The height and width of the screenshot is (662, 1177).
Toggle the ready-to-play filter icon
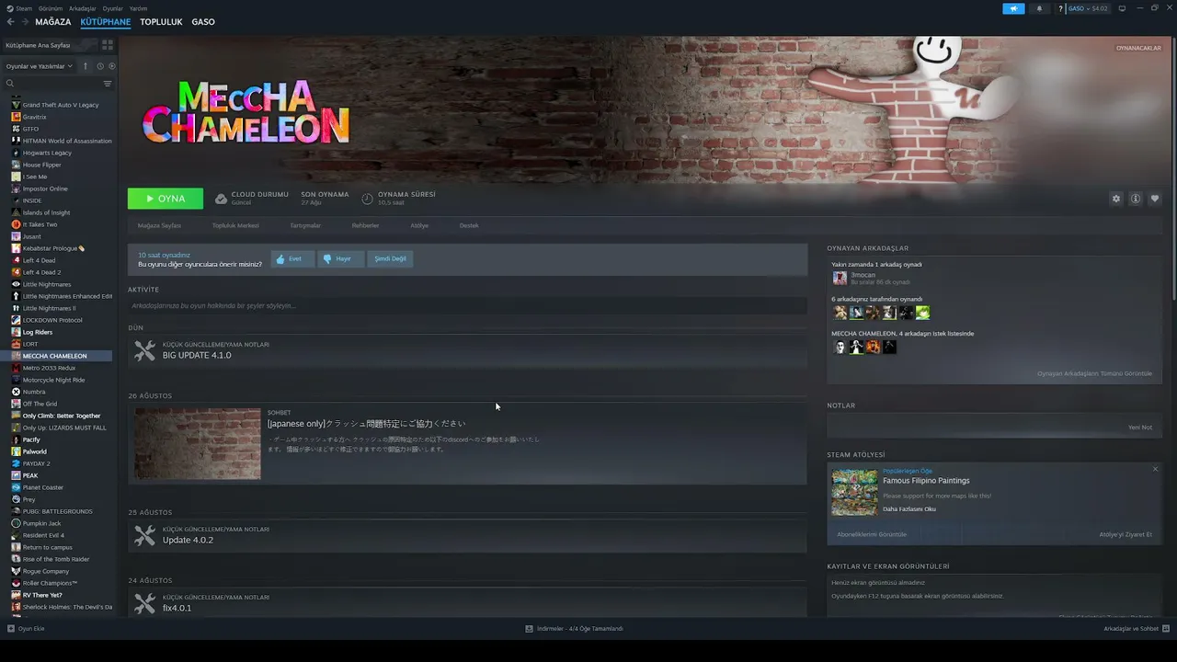[112, 66]
